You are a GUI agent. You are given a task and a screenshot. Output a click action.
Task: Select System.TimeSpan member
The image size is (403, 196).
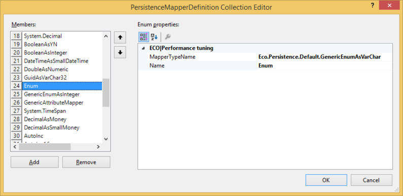pos(62,111)
